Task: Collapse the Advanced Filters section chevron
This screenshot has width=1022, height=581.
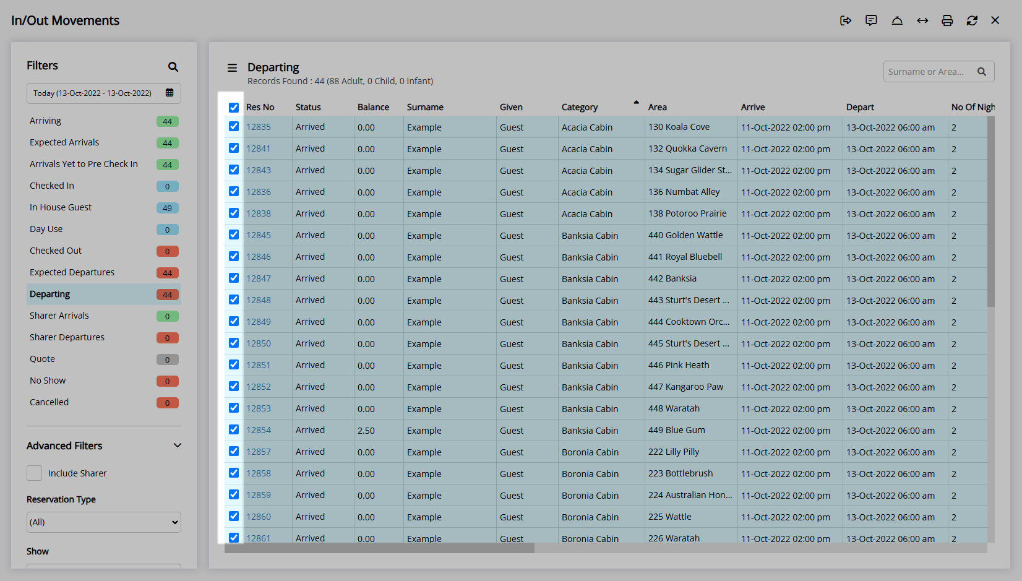Action: tap(178, 445)
